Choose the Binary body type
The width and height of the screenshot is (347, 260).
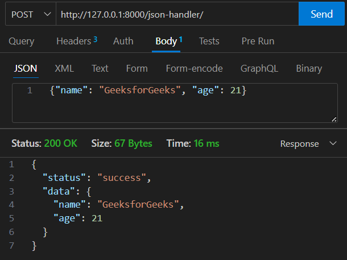[309, 68]
